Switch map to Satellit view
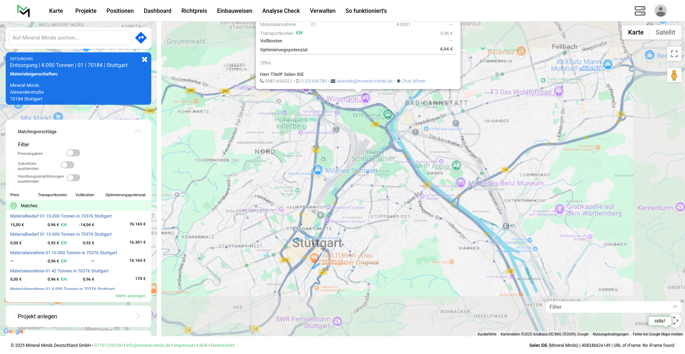 665,32
